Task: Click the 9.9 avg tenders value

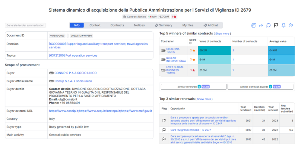Action: (x=291, y=130)
